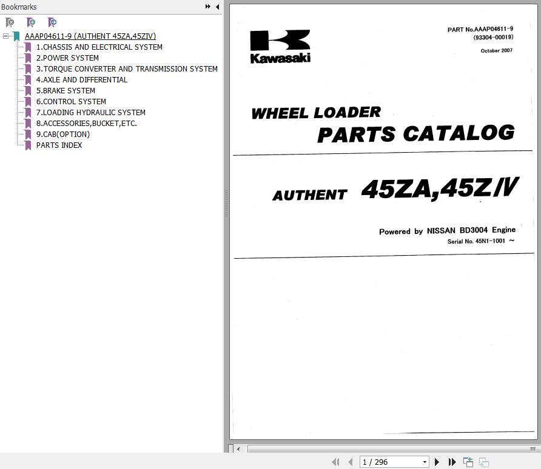Jump to the last page
The image size is (541, 469).
452,462
